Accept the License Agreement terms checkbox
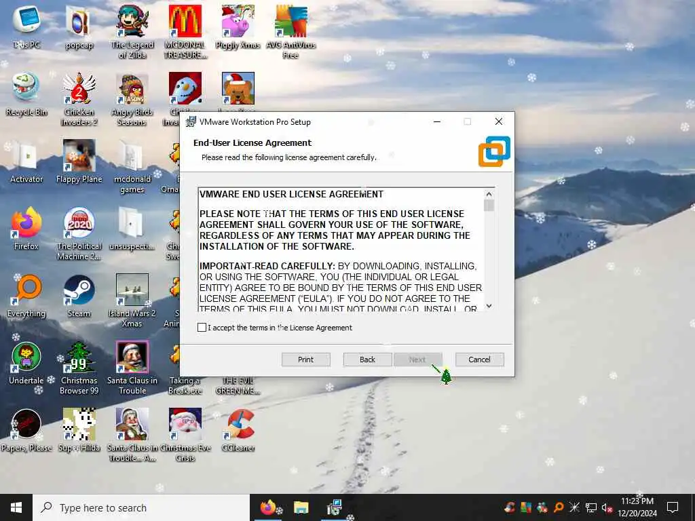This screenshot has width=695, height=521. pyautogui.click(x=202, y=328)
